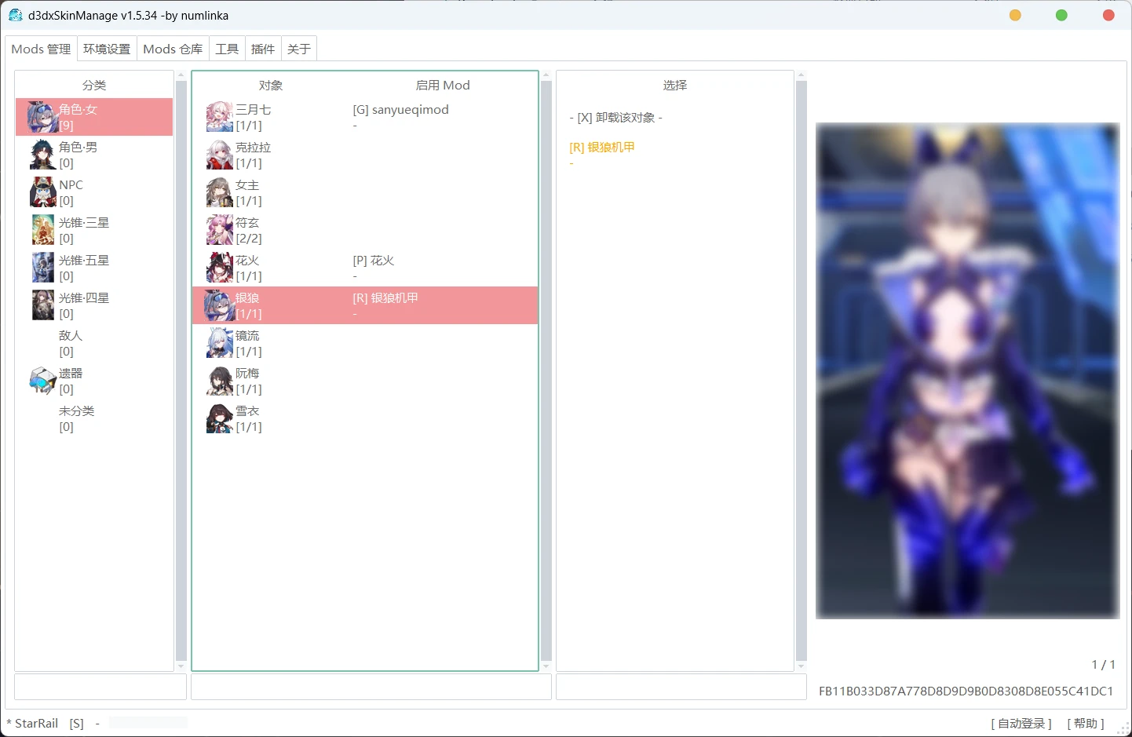Viewport: 1132px width, 737px height.
Task: Click the 1 / 1 preview page counter
Action: tap(1103, 665)
